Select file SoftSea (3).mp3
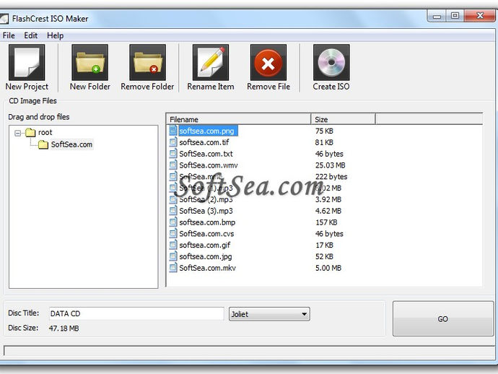 pos(206,211)
